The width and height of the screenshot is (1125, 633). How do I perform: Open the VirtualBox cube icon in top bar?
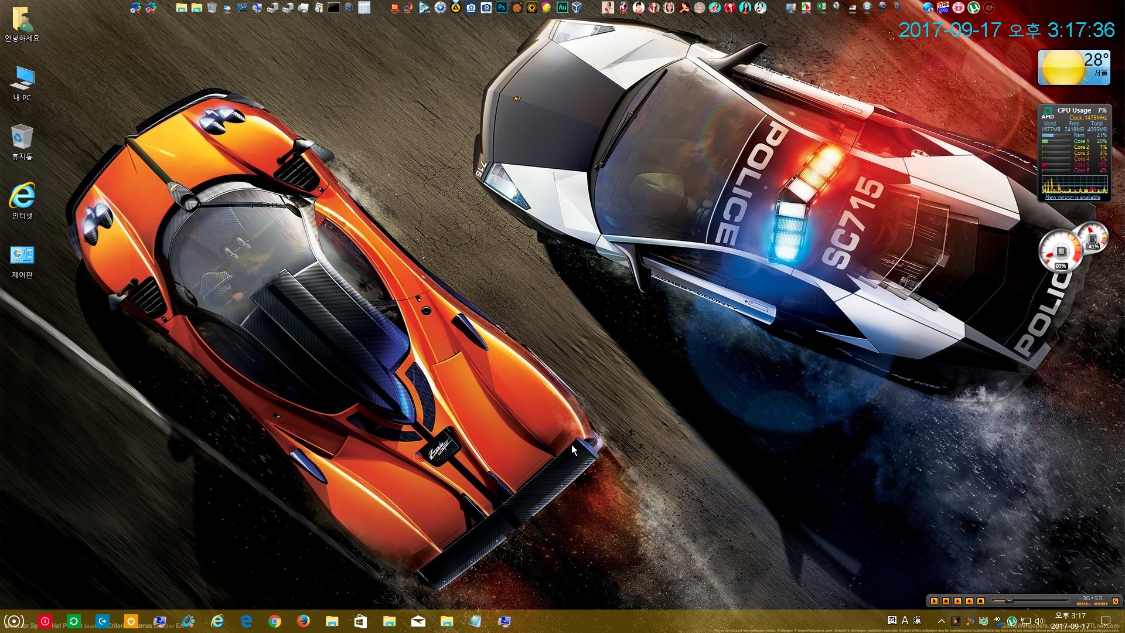pos(577,8)
